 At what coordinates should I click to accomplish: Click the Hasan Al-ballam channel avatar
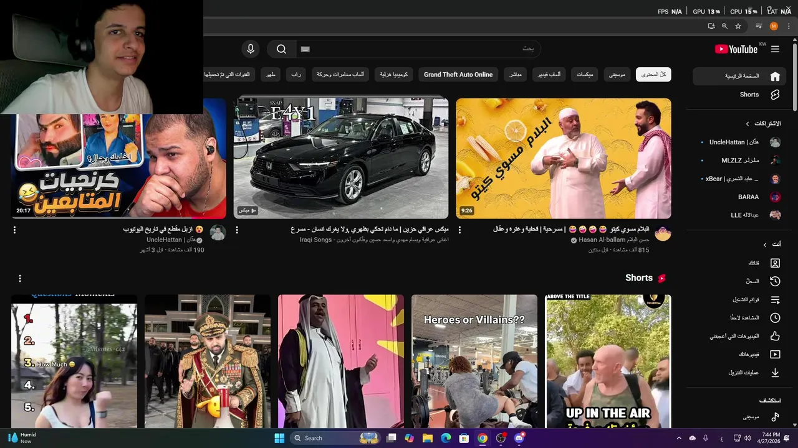[663, 233]
